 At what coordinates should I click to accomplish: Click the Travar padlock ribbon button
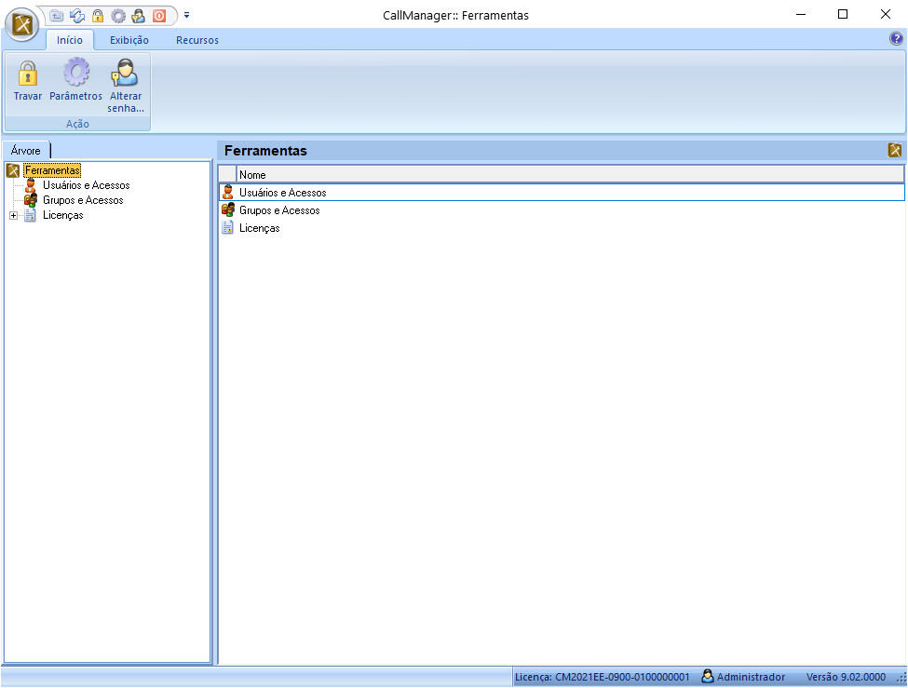click(28, 80)
